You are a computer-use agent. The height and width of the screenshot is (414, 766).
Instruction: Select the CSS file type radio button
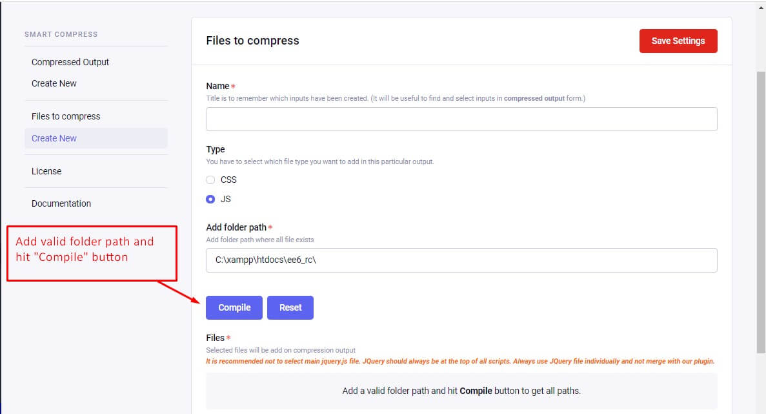tap(210, 180)
